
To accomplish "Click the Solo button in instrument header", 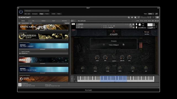I will tap(136, 24).
